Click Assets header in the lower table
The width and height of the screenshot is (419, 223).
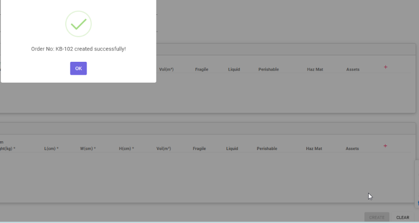(x=352, y=149)
